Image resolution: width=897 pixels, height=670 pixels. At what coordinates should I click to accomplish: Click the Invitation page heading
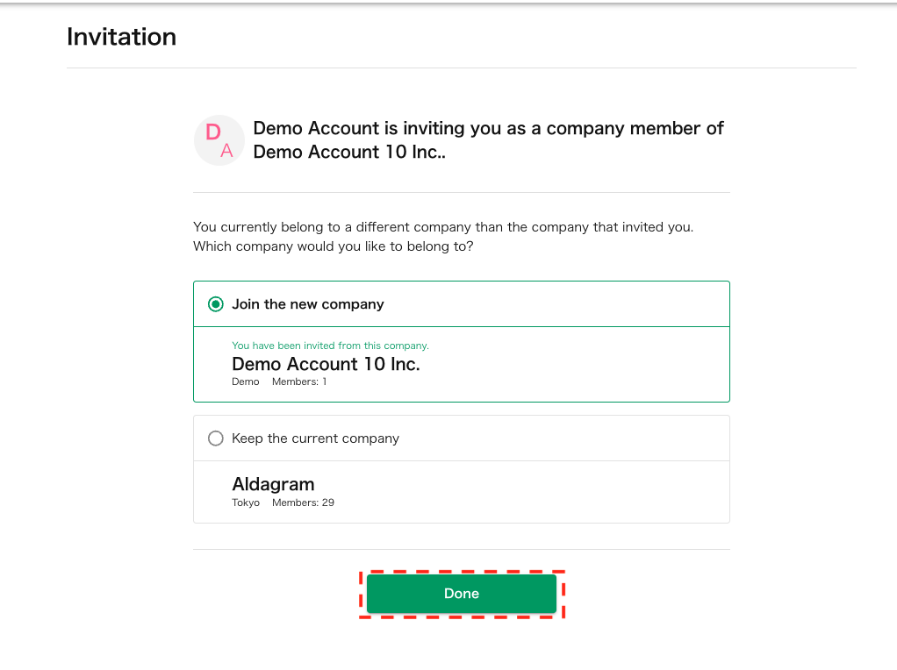[121, 37]
